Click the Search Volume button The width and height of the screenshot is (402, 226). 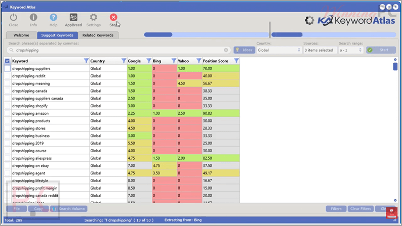[69, 209]
